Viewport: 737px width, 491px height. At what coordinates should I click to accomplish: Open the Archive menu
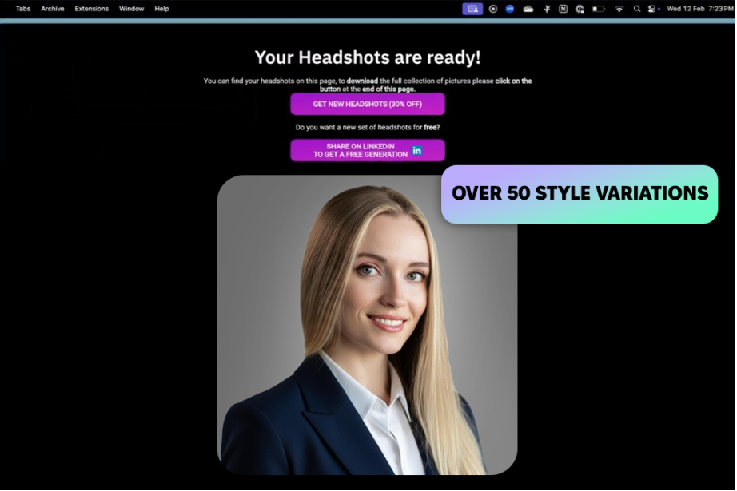click(53, 8)
